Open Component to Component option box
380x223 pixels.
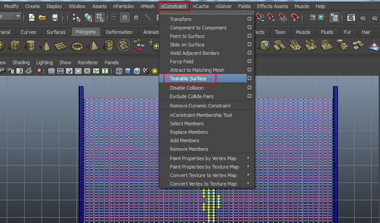point(249,27)
